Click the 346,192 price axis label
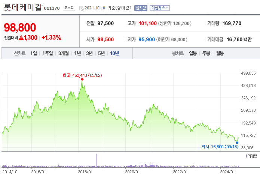The image size is (260, 177). click(248, 98)
